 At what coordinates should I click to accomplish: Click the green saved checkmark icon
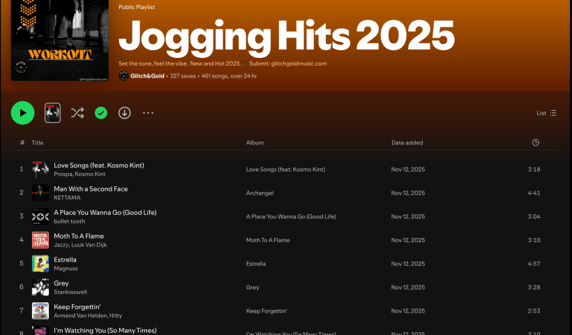[x=101, y=112]
